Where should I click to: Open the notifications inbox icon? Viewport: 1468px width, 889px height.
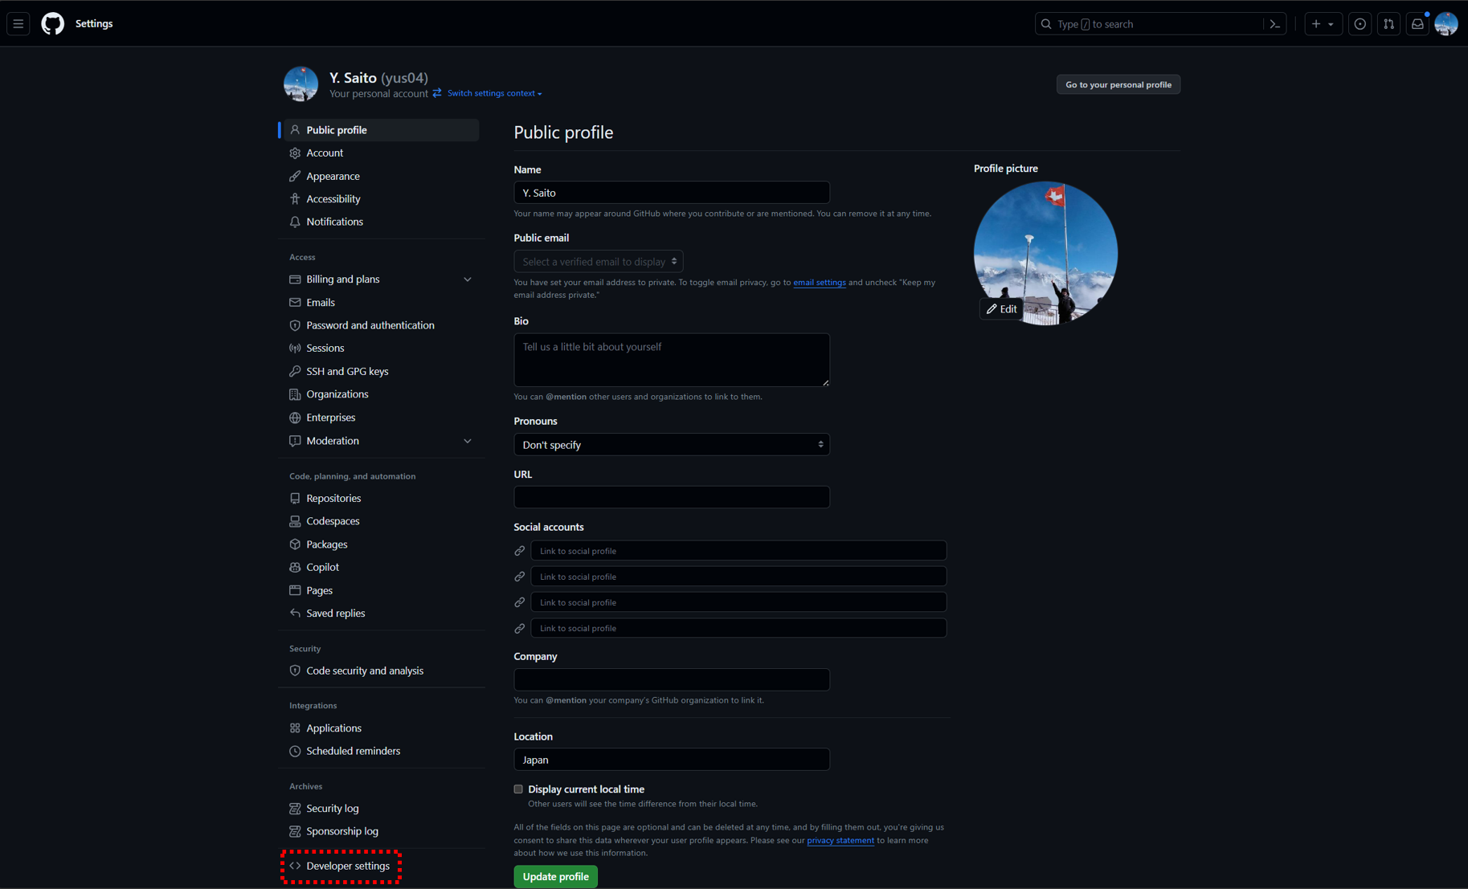pyautogui.click(x=1417, y=24)
